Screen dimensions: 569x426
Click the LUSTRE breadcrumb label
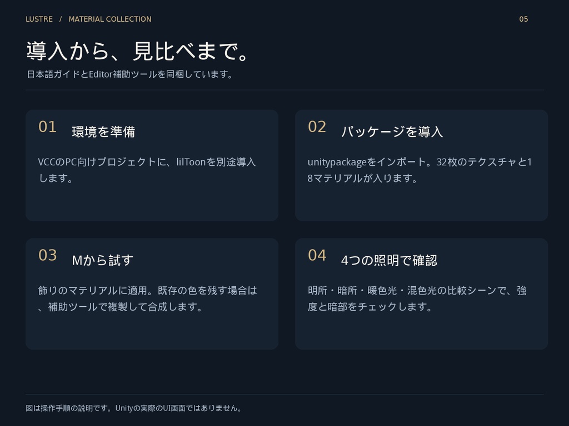(x=39, y=19)
